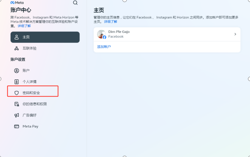Click the 个人详情 ID card icon

click(16, 82)
